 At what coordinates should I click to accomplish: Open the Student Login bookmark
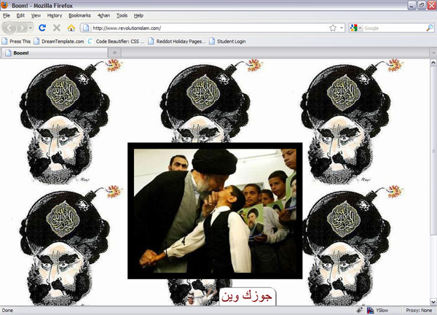tap(227, 41)
